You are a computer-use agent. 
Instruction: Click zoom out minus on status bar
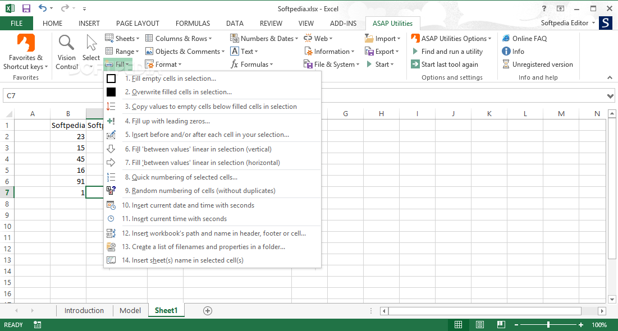coord(516,325)
